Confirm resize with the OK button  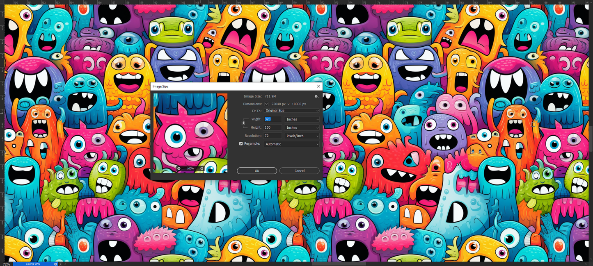tap(256, 171)
